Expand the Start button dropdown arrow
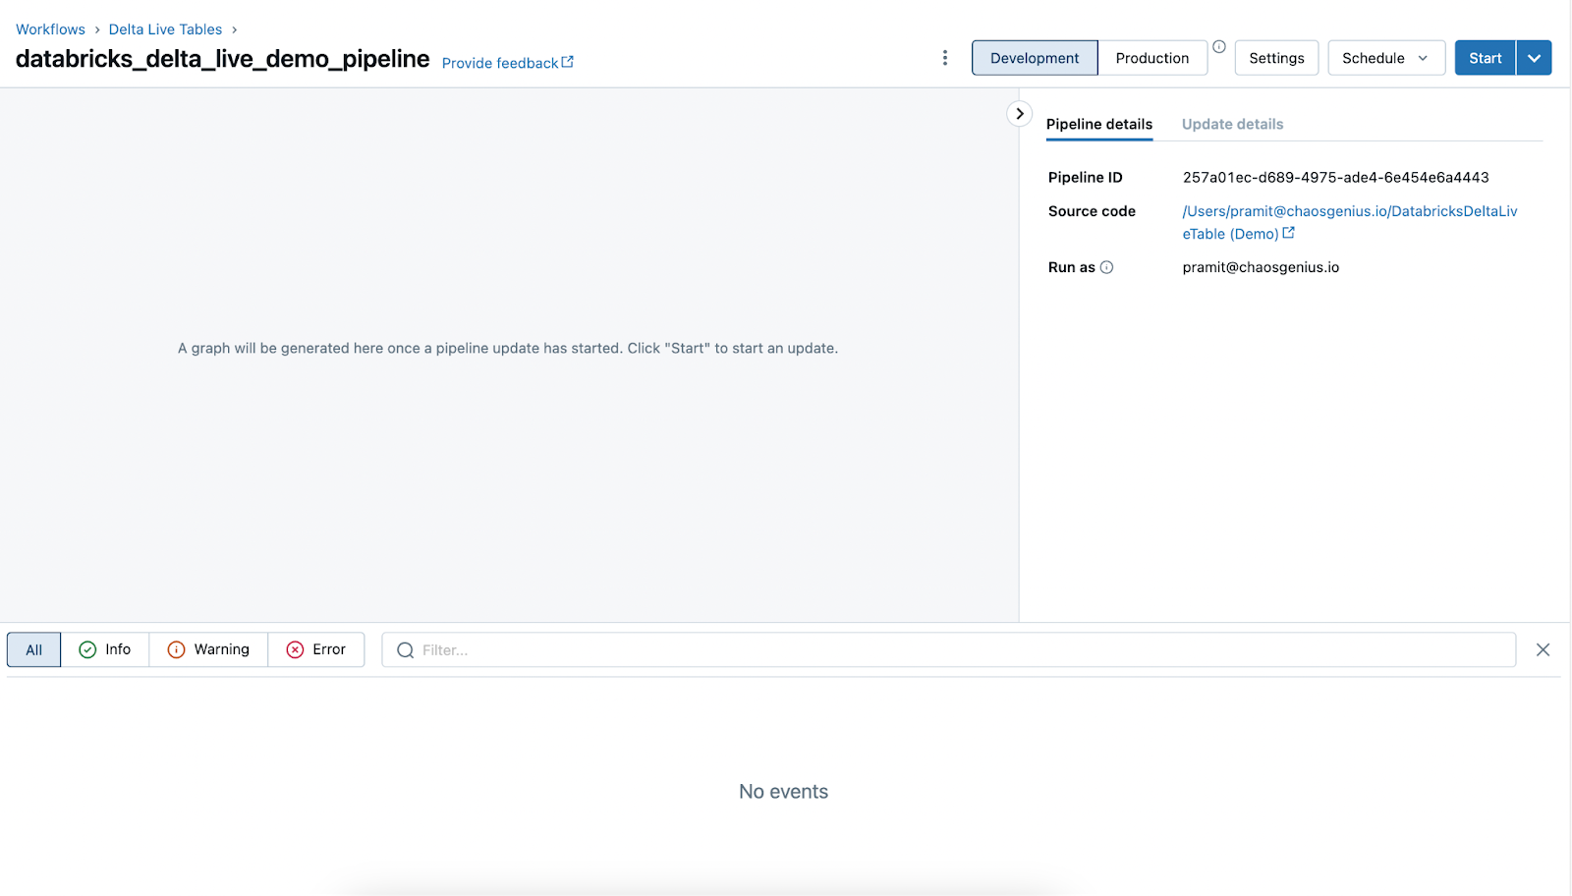The image size is (1572, 896). 1533,57
